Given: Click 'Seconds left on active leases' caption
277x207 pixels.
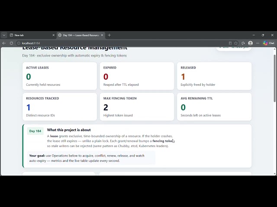Looking at the screenshot, I should (201, 115).
